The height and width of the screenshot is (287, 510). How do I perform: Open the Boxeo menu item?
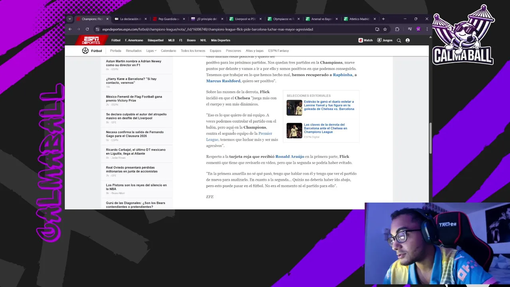pyautogui.click(x=191, y=40)
